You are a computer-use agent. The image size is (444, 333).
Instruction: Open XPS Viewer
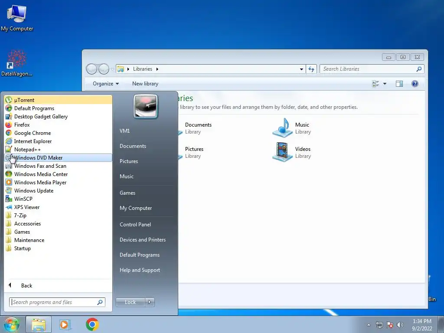coord(59,207)
